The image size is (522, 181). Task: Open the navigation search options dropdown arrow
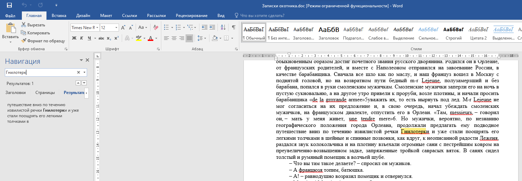pyautogui.click(x=84, y=72)
